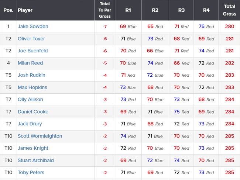Select Olly Allison in the leaderboard
The height and width of the screenshot is (180, 240).
click(30, 99)
